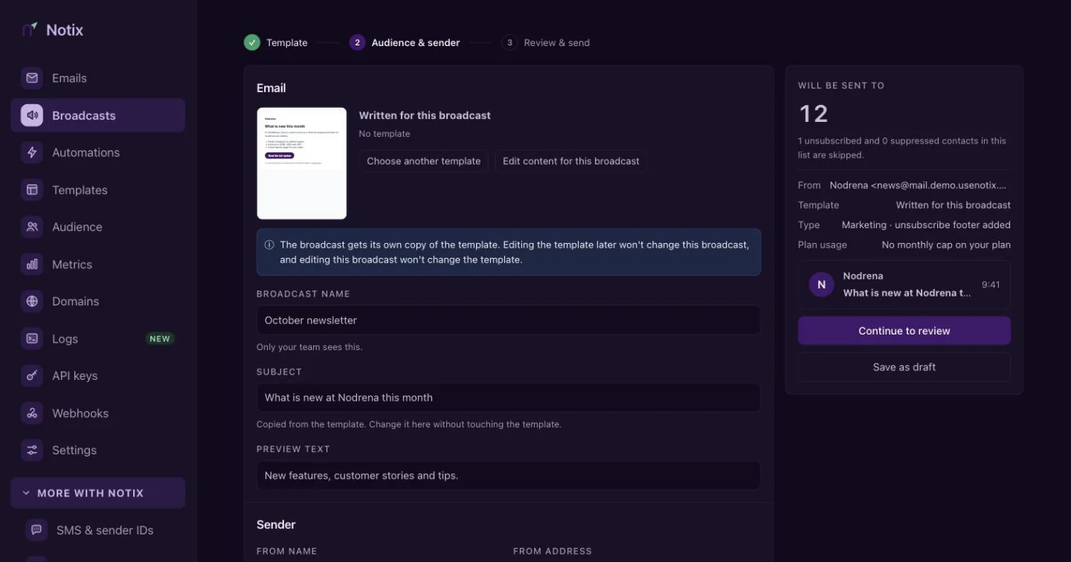The width and height of the screenshot is (1071, 562).
Task: Click the Webhooks icon in sidebar
Action: [x=32, y=413]
